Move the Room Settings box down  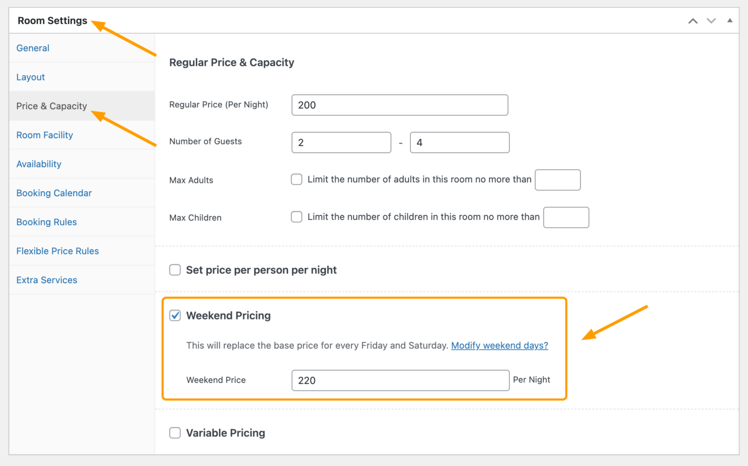coord(711,21)
